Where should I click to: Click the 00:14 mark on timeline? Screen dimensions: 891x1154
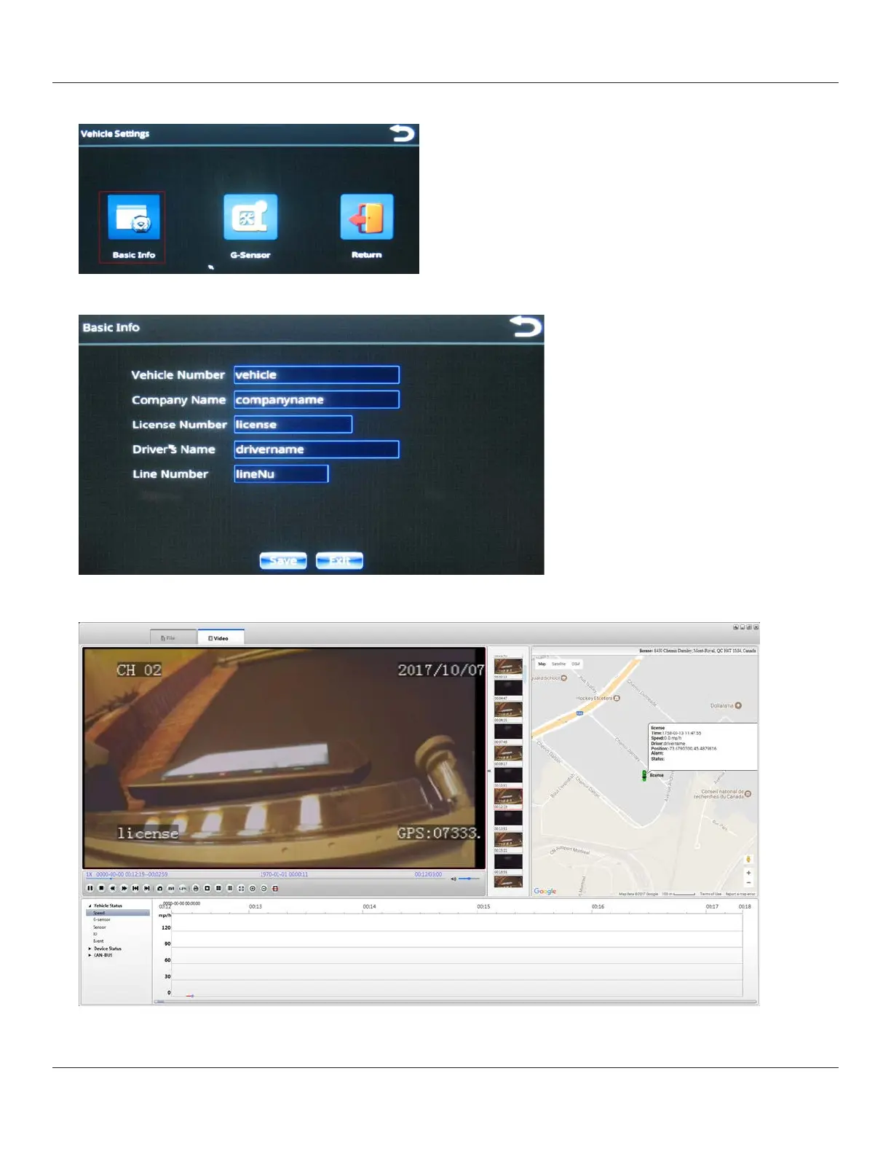pos(369,906)
